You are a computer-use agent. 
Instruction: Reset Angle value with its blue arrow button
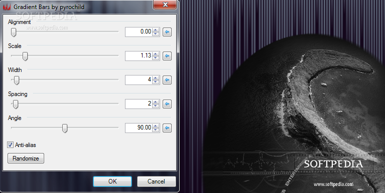(167, 127)
